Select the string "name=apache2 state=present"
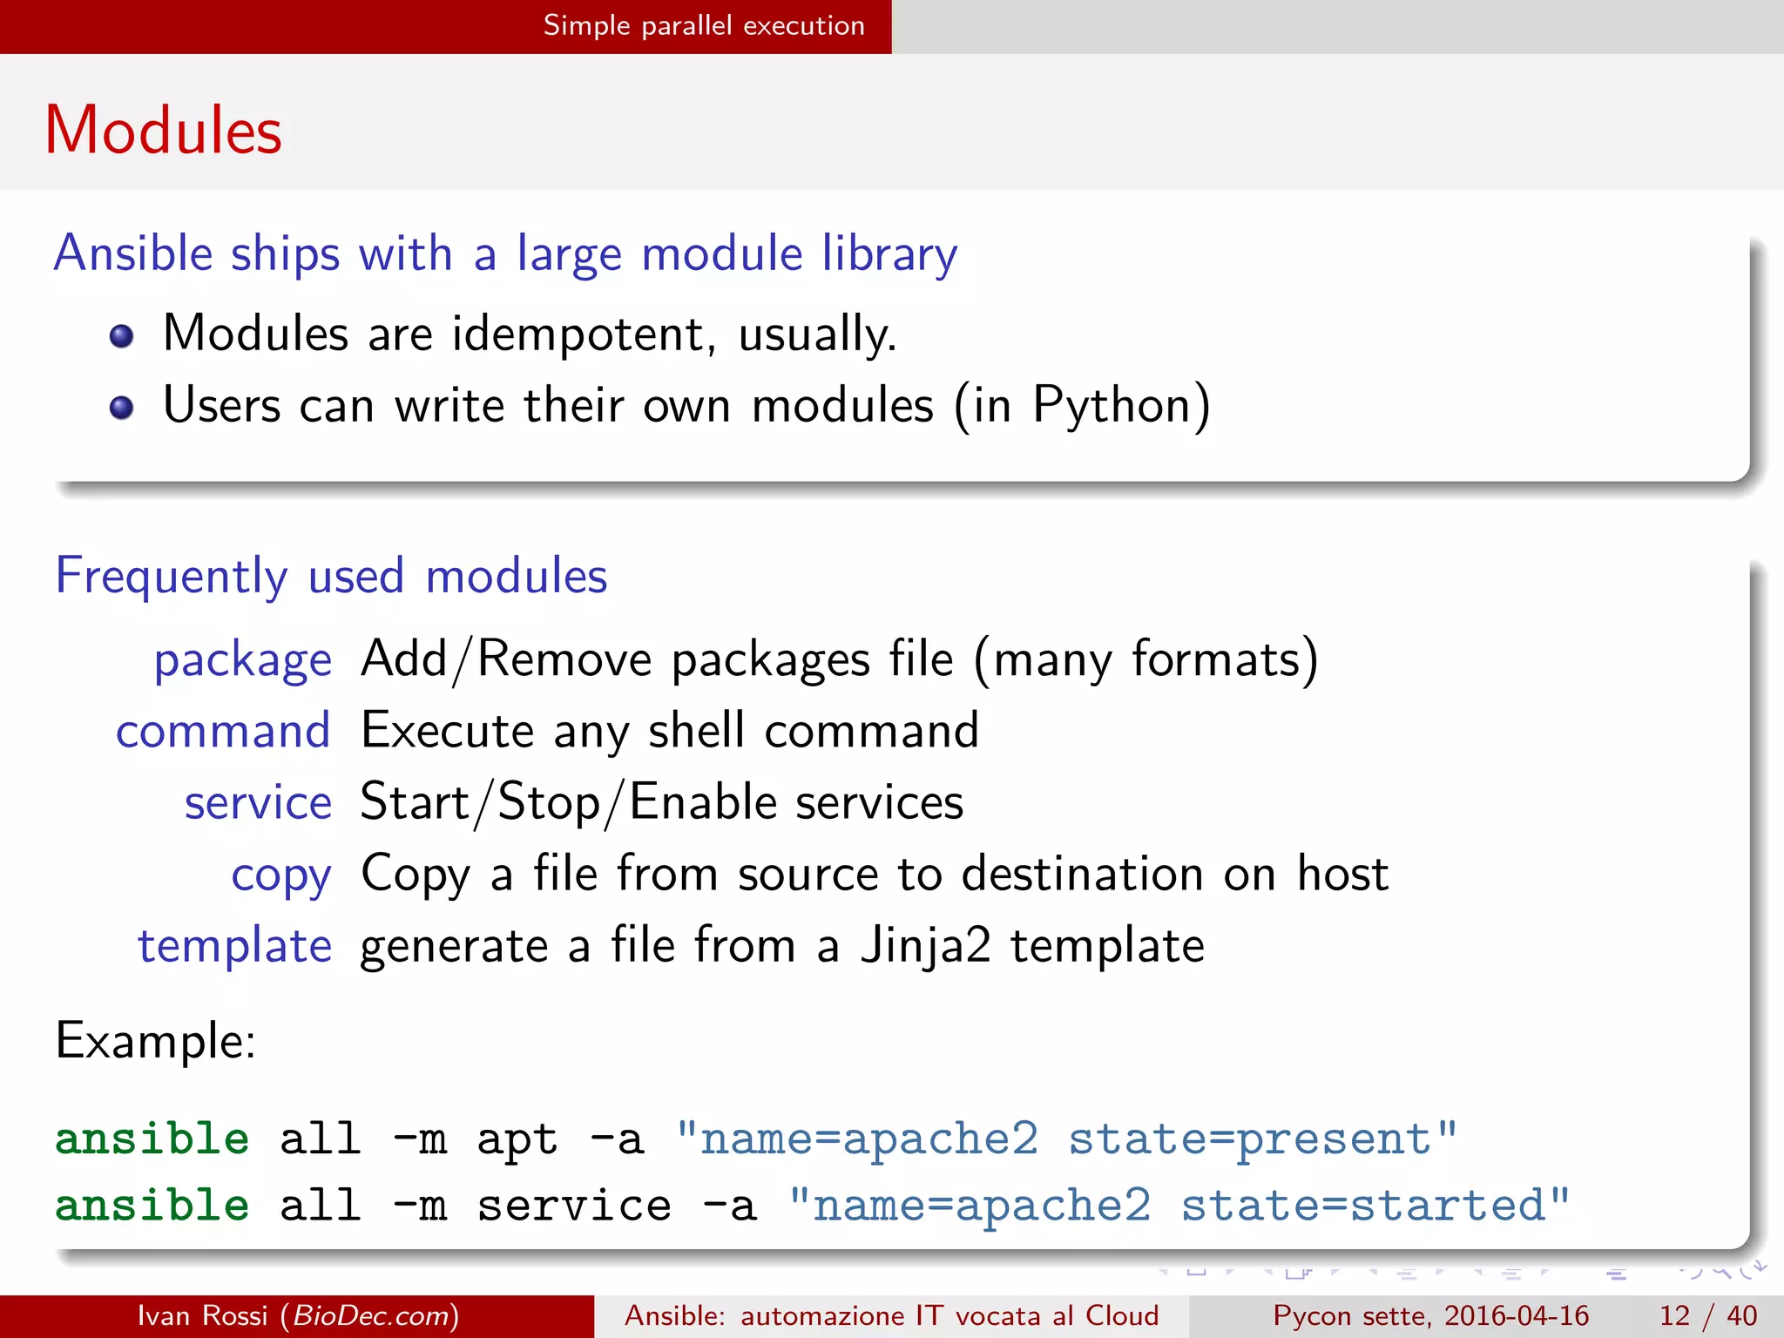 [x=1066, y=1139]
